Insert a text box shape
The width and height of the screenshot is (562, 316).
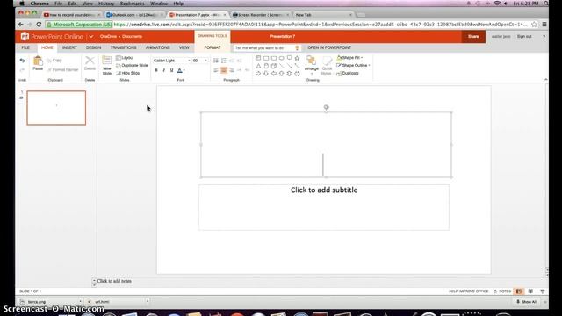point(258,58)
